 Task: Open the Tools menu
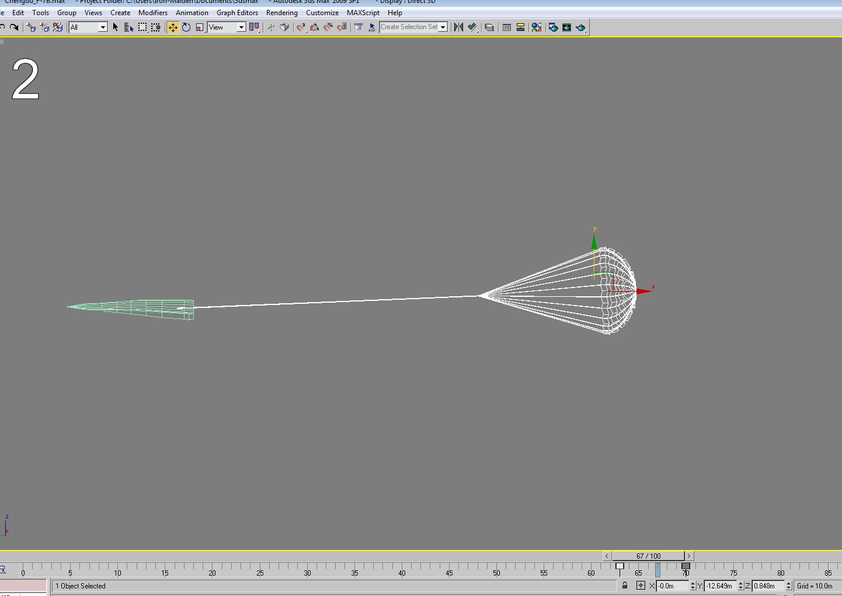tap(40, 13)
